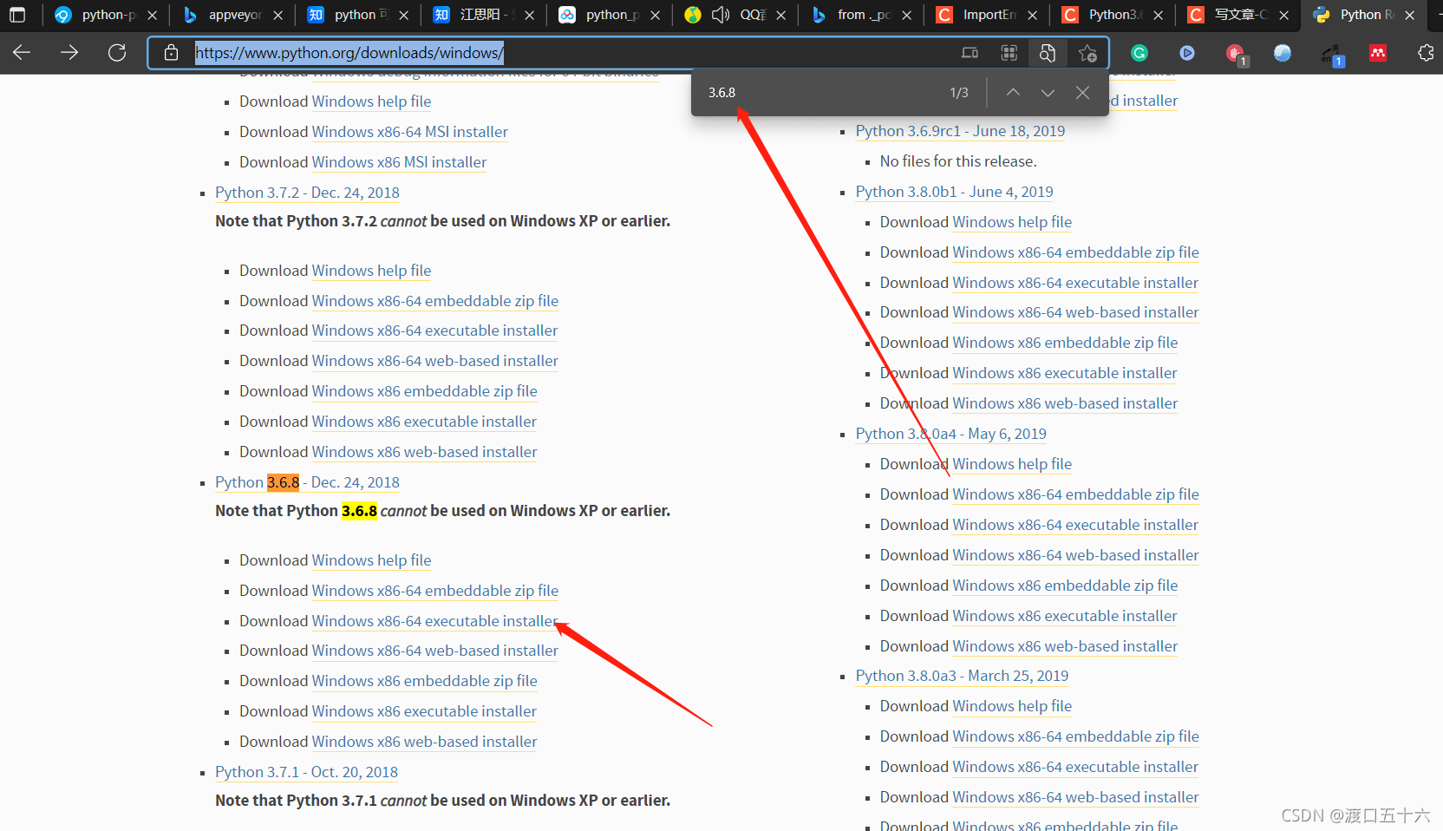Download Windows x86-64 executable installer for 3.6.8
Viewport: 1443px width, 831px height.
(x=434, y=620)
